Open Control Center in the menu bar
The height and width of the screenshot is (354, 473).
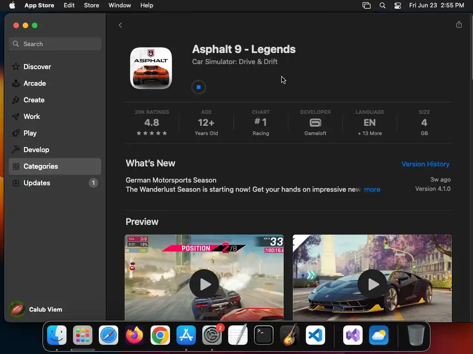(398, 6)
